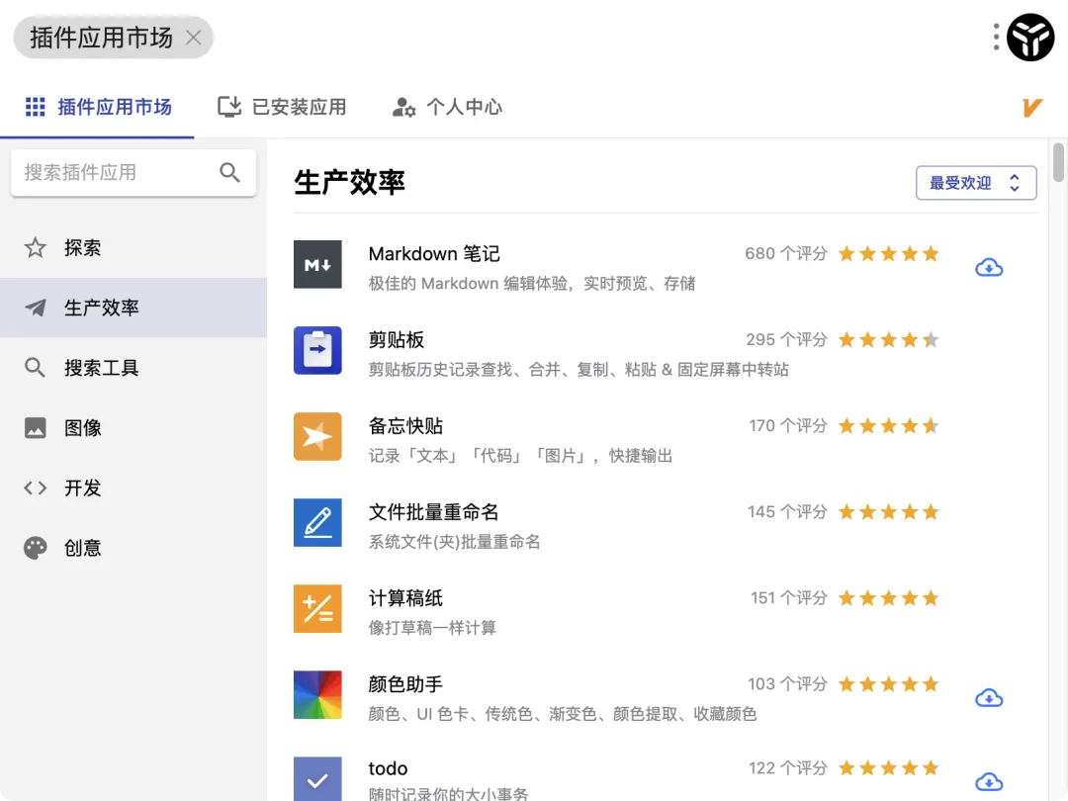Open the Markdown 笔记 plugin title

pos(434,254)
